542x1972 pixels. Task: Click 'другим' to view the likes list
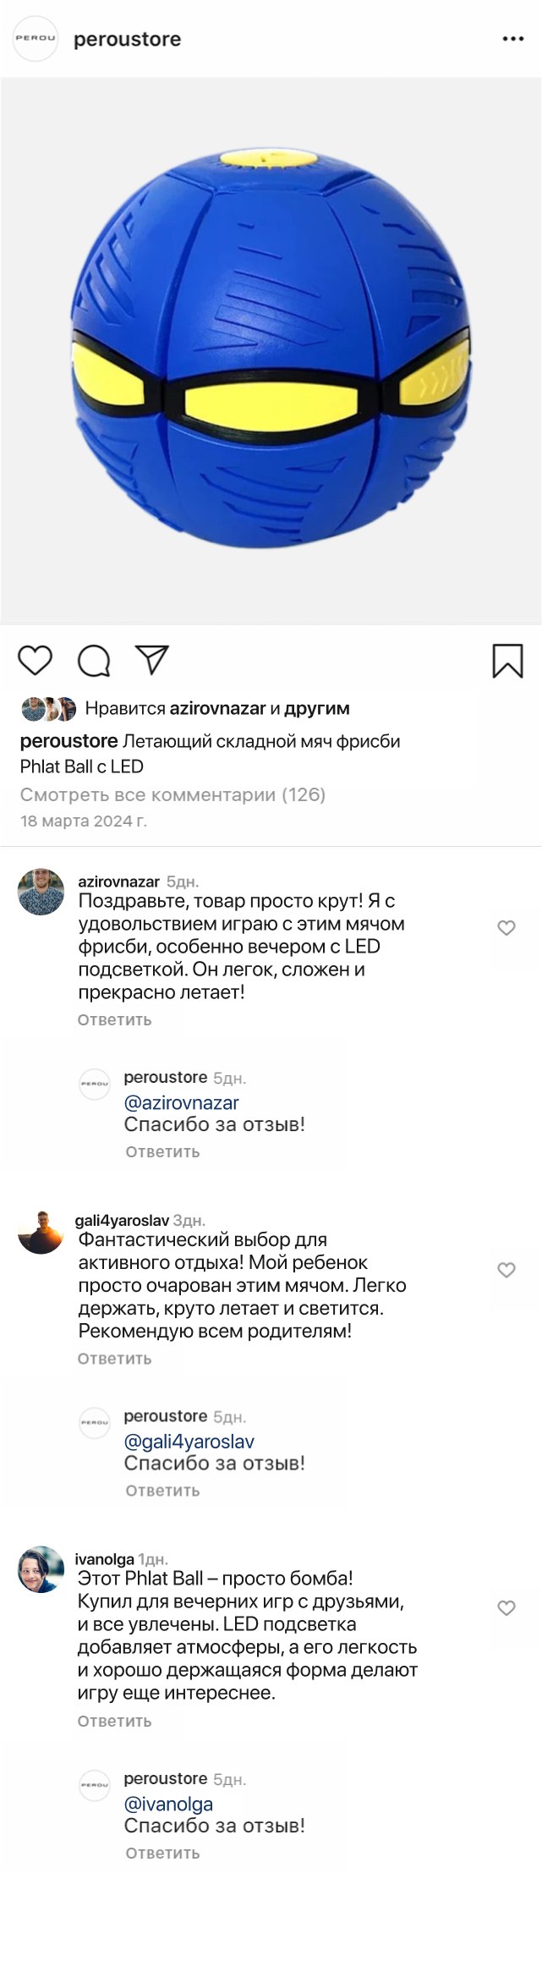coord(316,708)
